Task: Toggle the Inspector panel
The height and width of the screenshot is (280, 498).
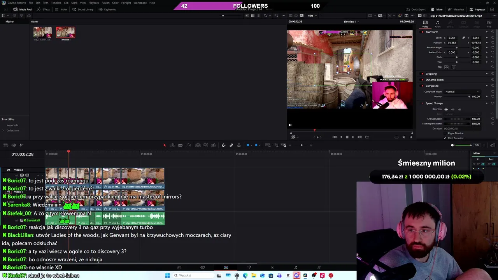Action: [477, 9]
